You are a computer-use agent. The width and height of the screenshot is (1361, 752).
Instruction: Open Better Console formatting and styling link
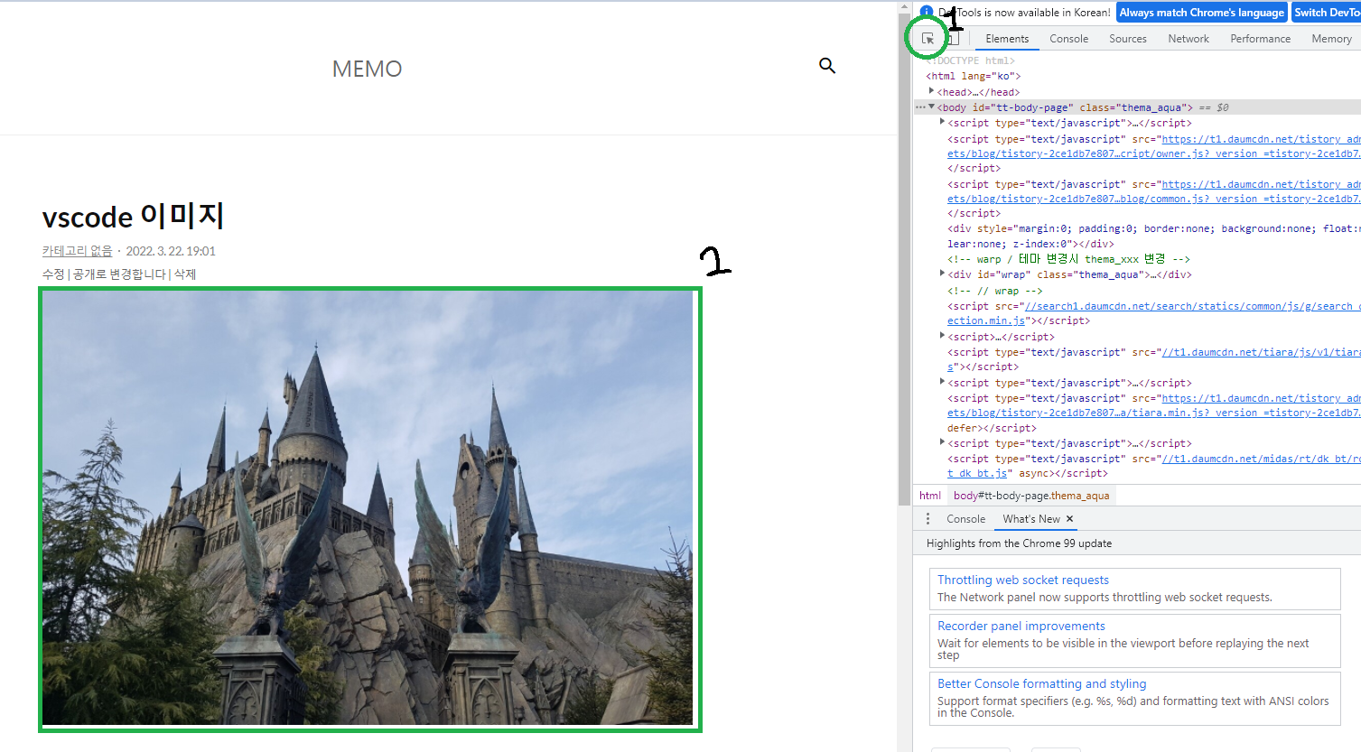[x=1041, y=684]
